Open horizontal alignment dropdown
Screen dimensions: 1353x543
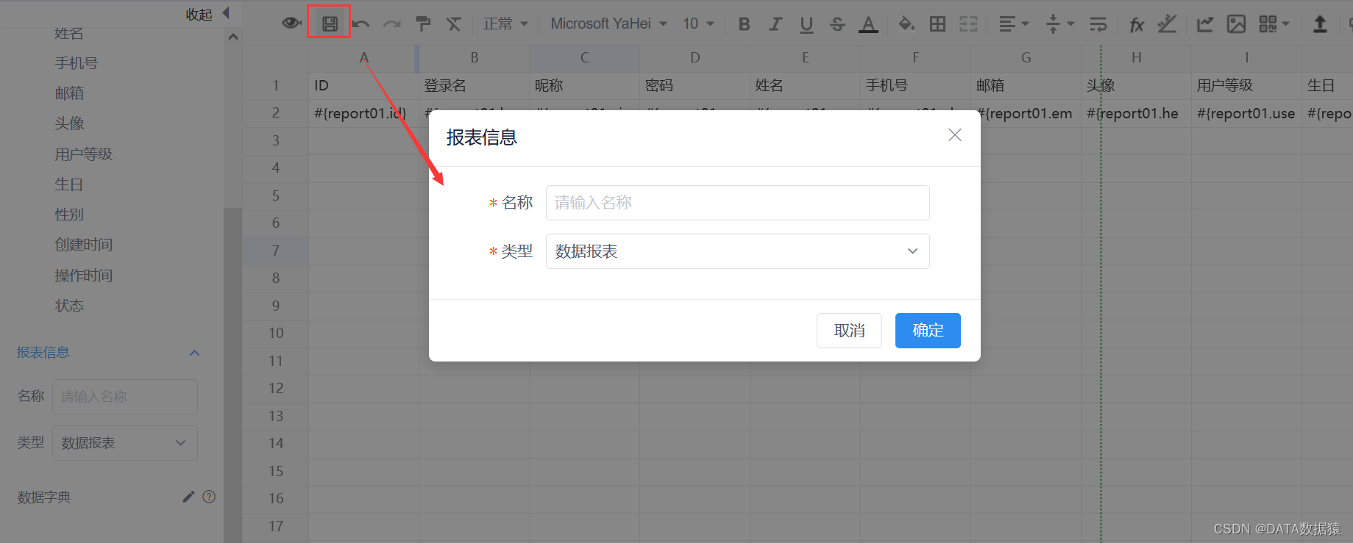(1014, 24)
